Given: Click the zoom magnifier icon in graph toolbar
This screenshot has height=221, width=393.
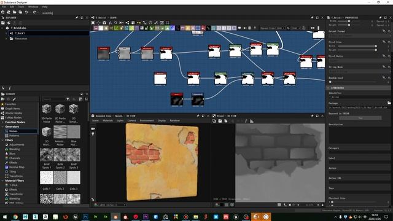Looking at the screenshot, I should click(x=115, y=23).
